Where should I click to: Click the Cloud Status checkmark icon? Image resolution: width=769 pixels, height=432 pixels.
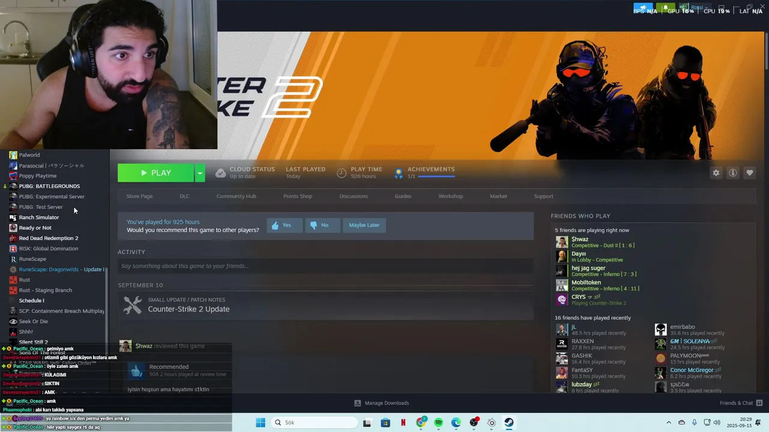click(x=220, y=173)
